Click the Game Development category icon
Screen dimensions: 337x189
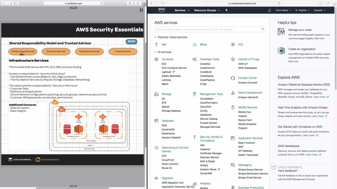(233, 93)
